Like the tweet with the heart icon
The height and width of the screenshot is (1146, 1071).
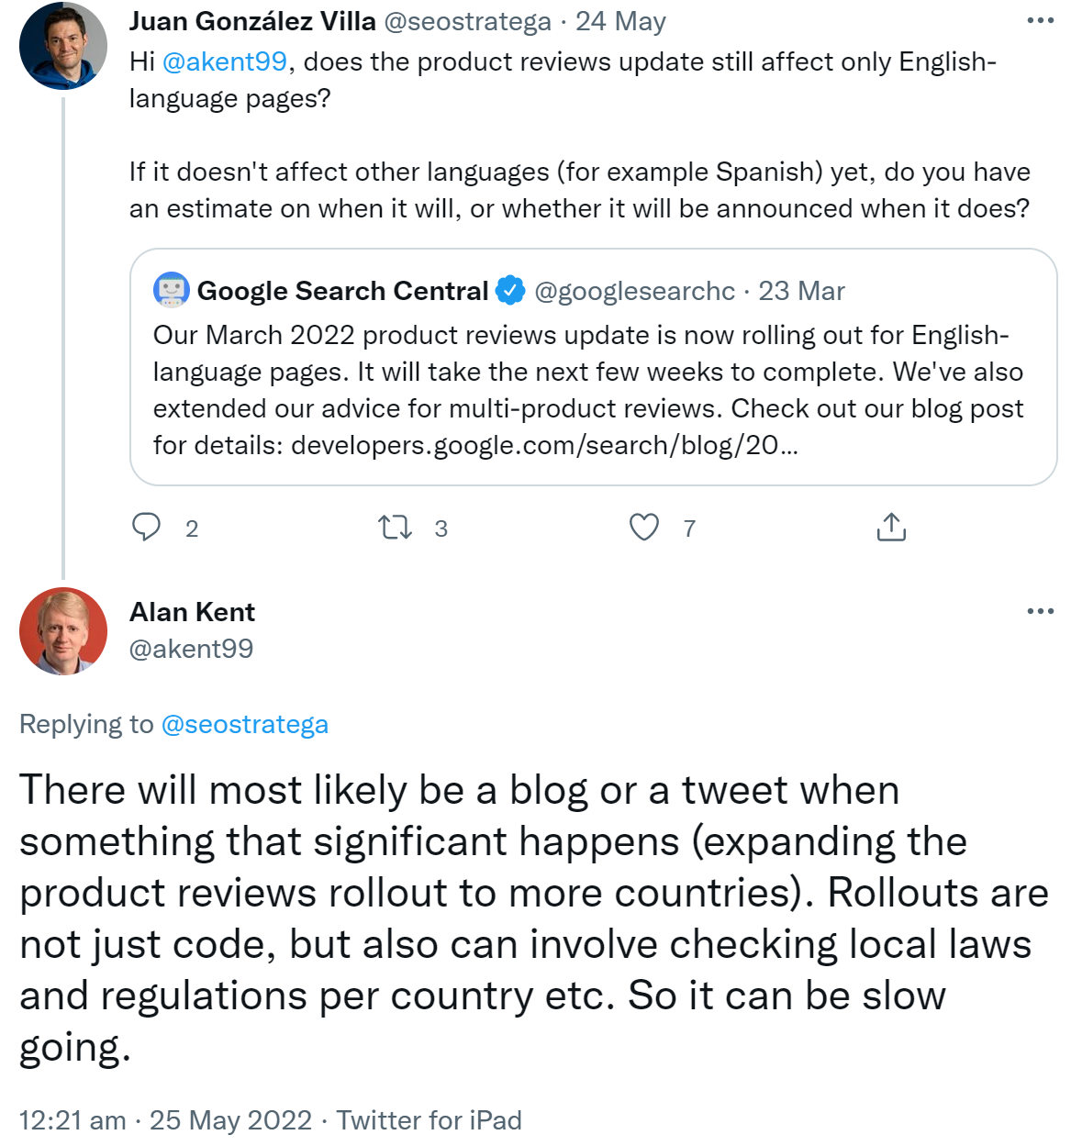[x=644, y=528]
